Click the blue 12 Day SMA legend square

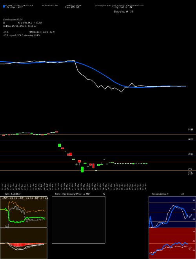pyautogui.click(x=4, y=6)
